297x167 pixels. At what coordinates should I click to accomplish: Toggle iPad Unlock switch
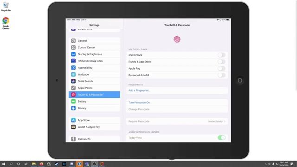(221, 55)
